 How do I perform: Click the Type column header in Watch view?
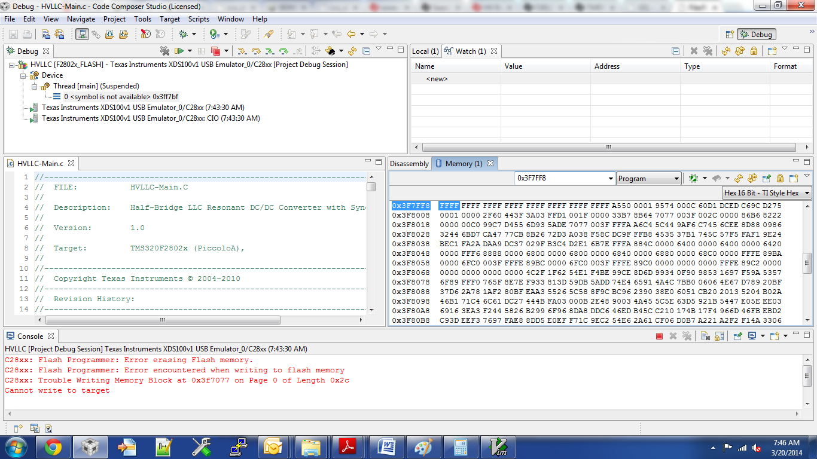point(725,66)
